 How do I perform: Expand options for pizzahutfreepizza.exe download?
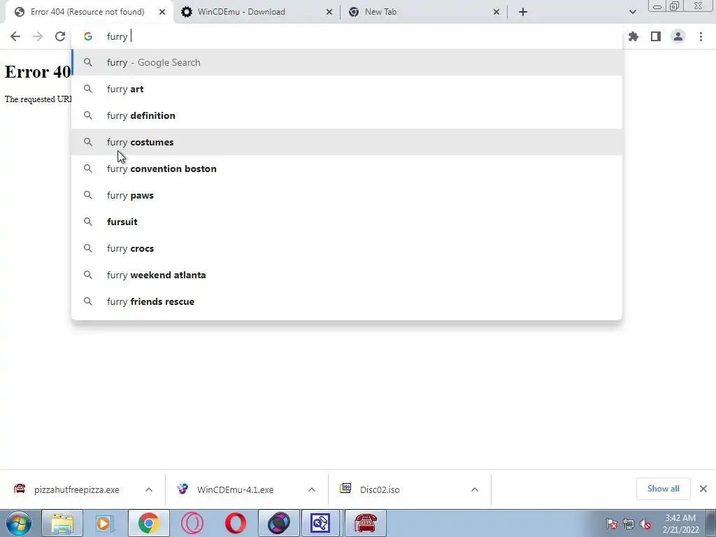149,489
